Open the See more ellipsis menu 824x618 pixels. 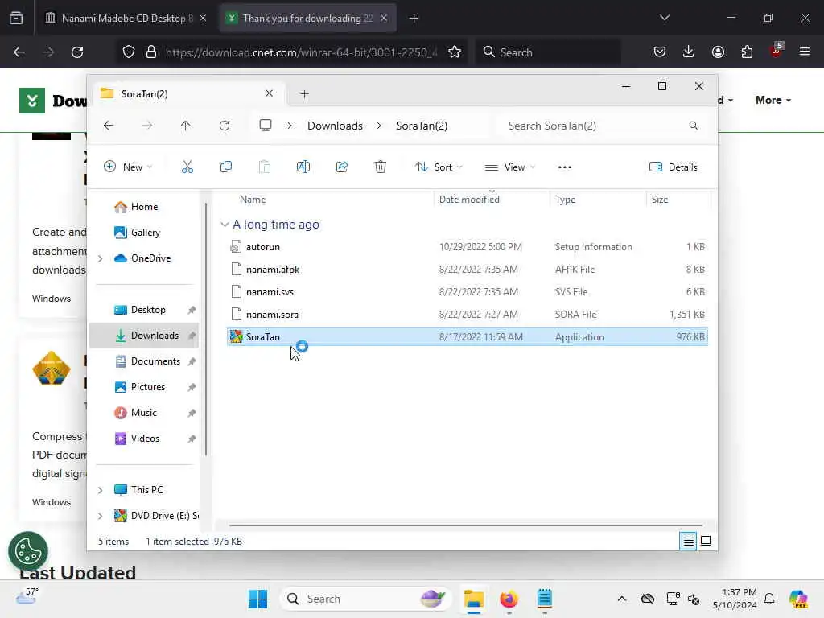[564, 167]
